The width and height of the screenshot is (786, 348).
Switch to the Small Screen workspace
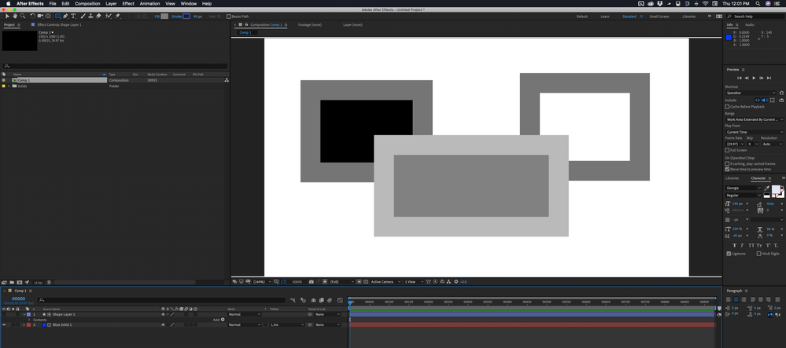coord(659,16)
